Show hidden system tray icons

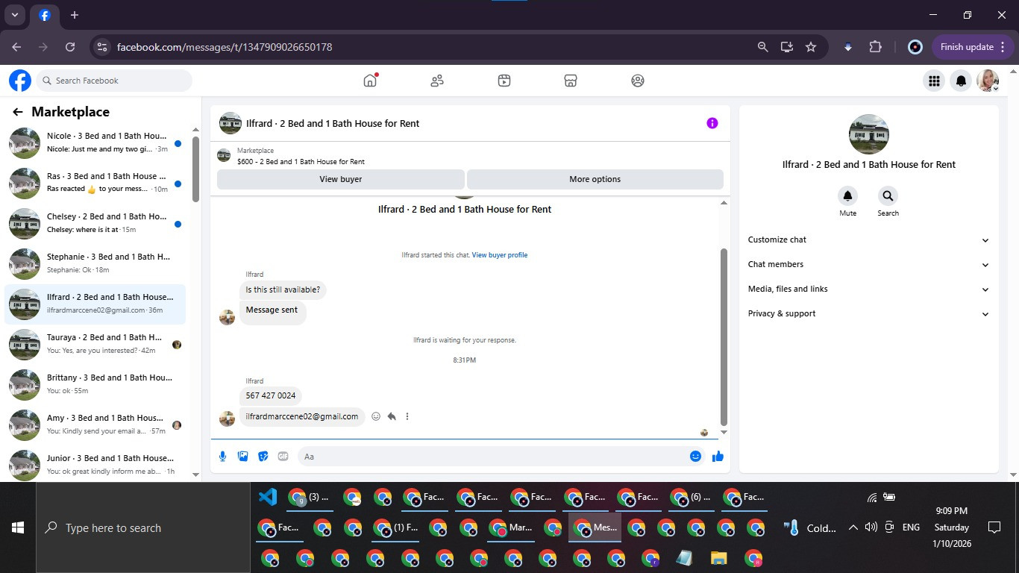tap(853, 527)
